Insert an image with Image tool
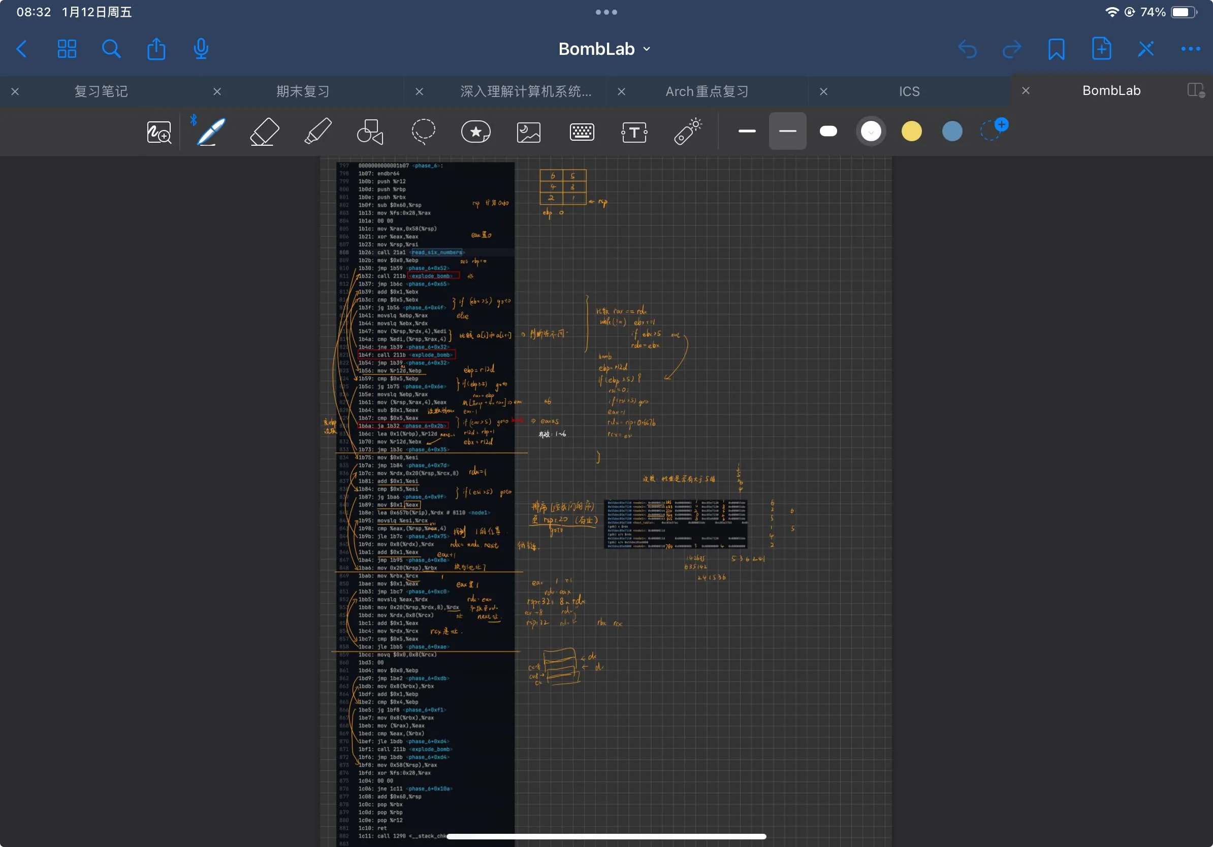The image size is (1213, 847). 528,132
